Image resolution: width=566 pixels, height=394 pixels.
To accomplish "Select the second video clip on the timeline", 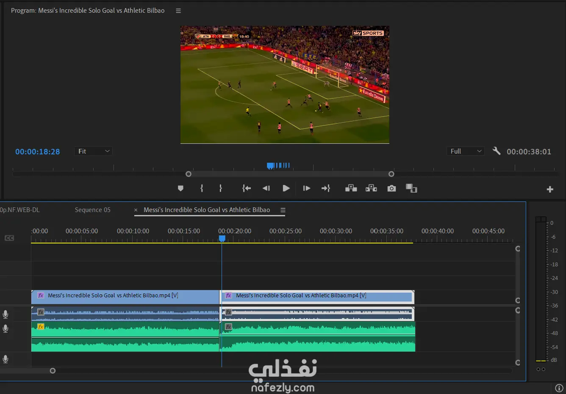I will [317, 297].
